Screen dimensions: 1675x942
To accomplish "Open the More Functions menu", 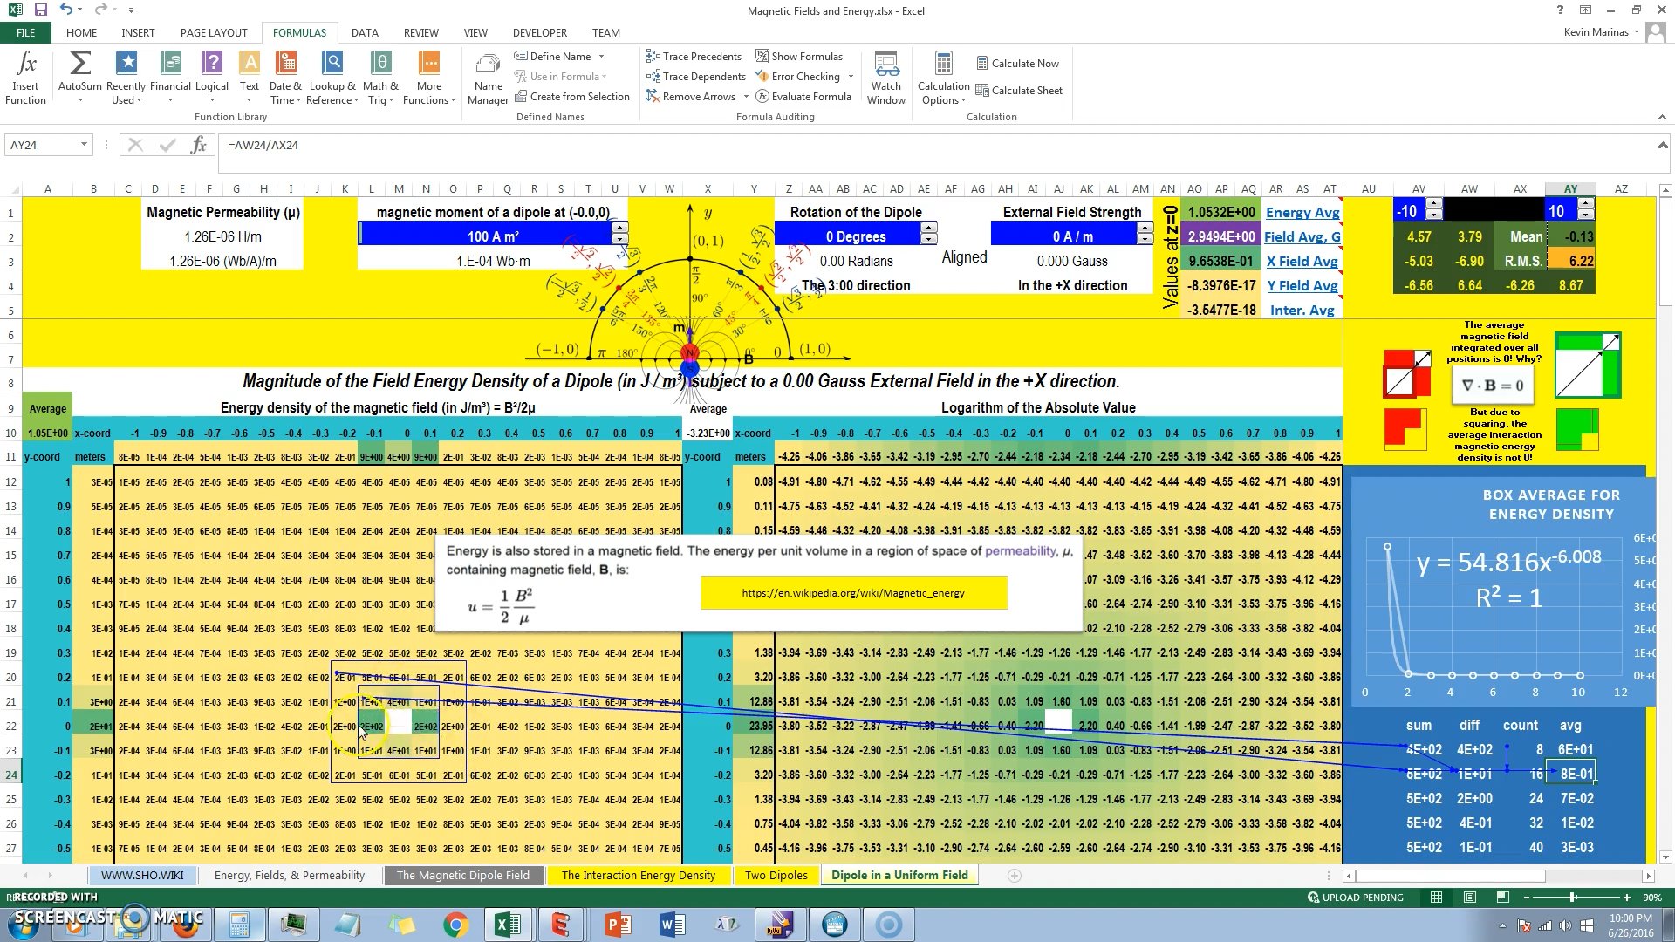I will pos(428,78).
